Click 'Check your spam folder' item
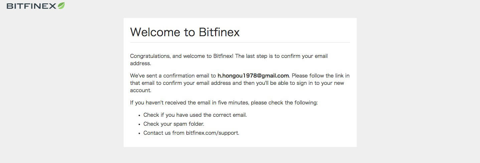Image resolution: width=480 pixels, height=163 pixels. pos(174,124)
